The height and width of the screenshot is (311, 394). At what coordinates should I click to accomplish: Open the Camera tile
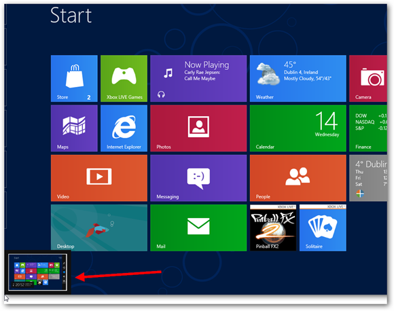[x=368, y=78]
